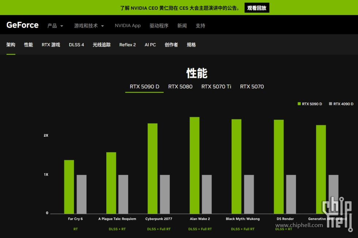
Task: Click the A Plague Tale: Requiem label
Action: click(117, 219)
